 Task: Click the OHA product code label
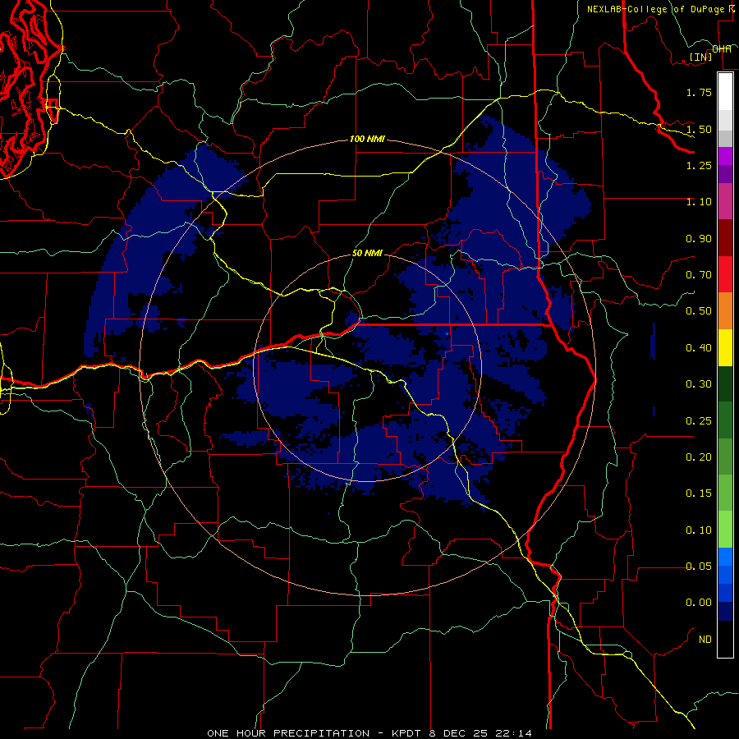[x=722, y=48]
